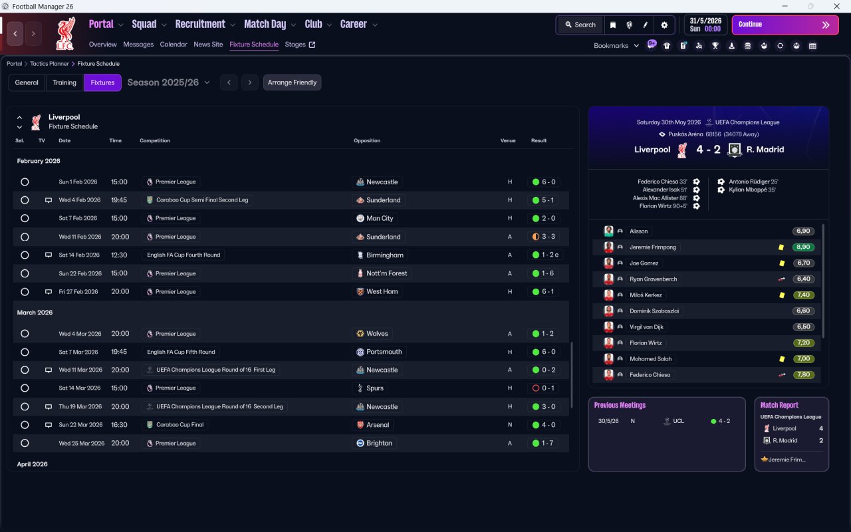Expand the Recruitment menu chevron

(x=233, y=25)
